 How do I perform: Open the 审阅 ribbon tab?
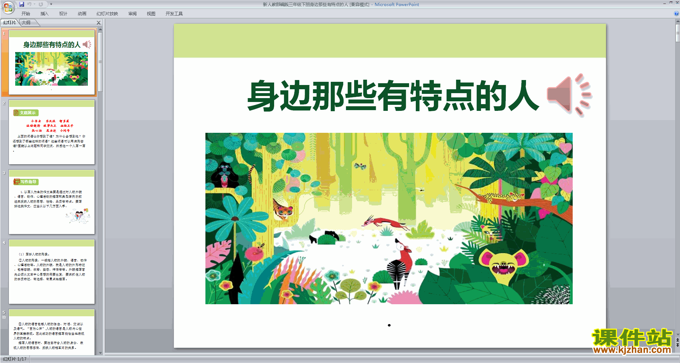tap(132, 14)
